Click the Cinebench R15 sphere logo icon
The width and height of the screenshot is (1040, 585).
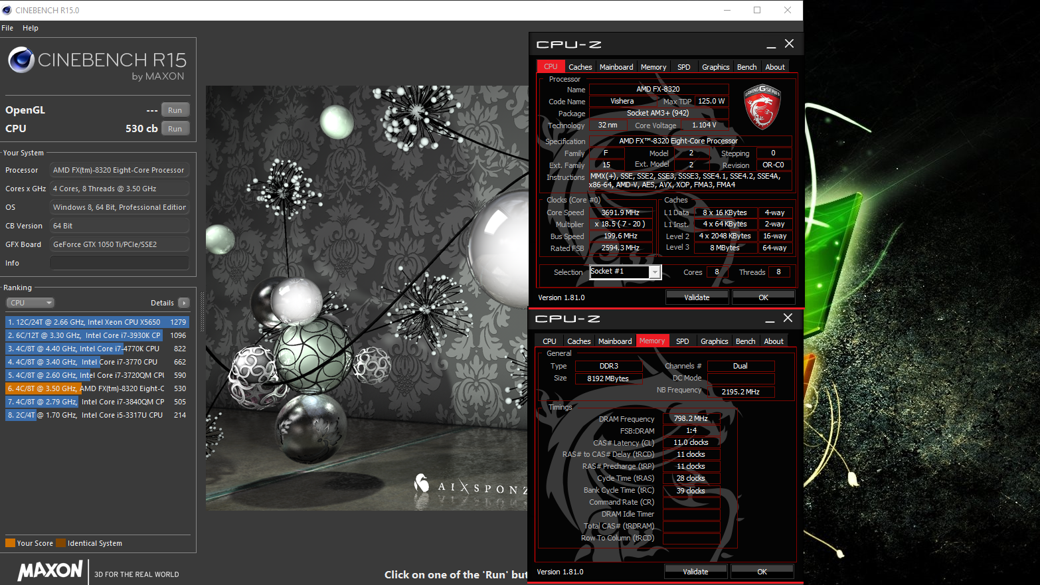point(21,60)
